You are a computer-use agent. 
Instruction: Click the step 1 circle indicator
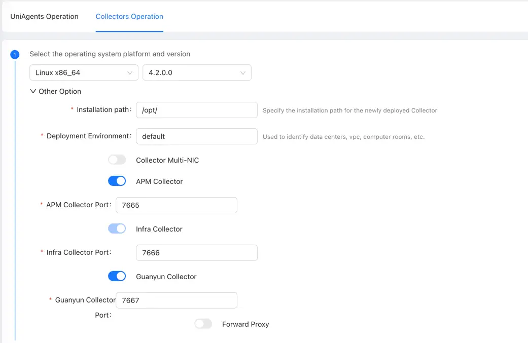15,54
